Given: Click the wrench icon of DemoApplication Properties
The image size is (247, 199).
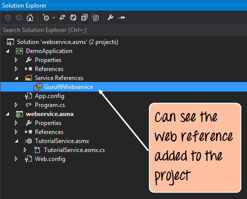Looking at the screenshot, I should 28,60.
